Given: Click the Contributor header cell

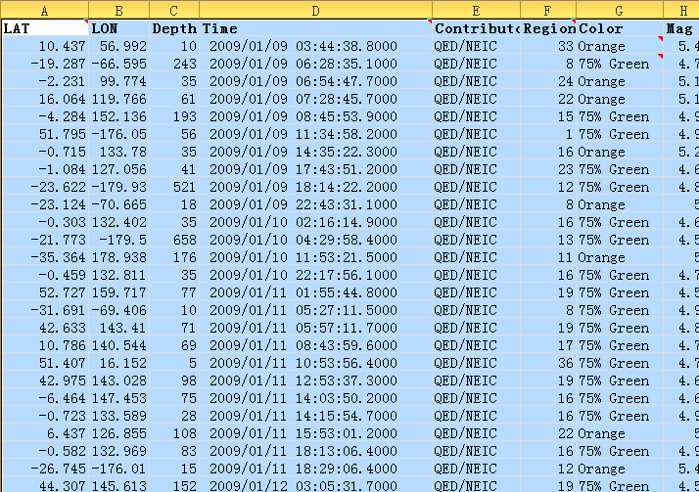Looking at the screenshot, I should click(x=476, y=28).
